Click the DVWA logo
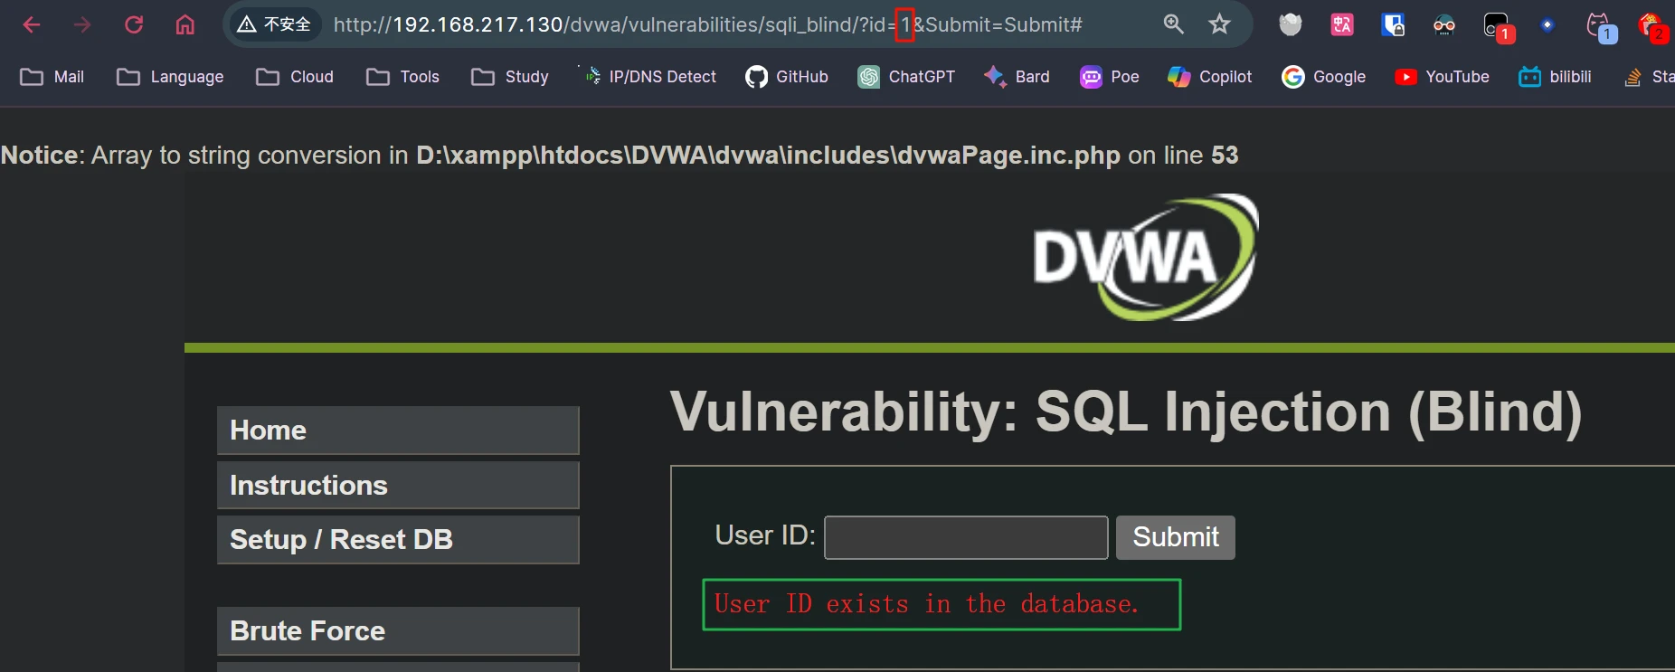The image size is (1675, 672). pyautogui.click(x=1146, y=258)
